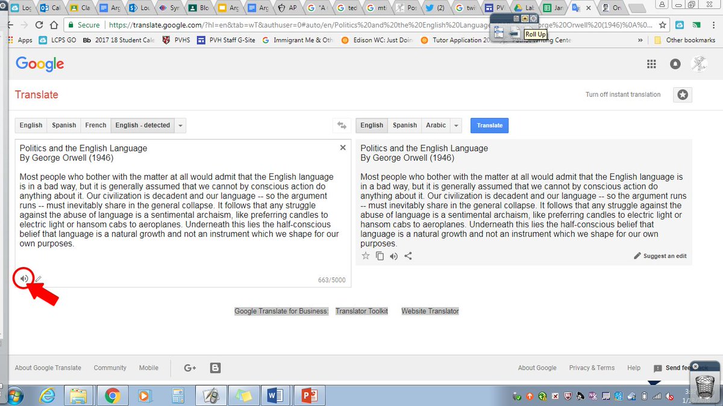723x406 pixels.
Task: Switch to the Syr browser tab
Action: pos(169,8)
